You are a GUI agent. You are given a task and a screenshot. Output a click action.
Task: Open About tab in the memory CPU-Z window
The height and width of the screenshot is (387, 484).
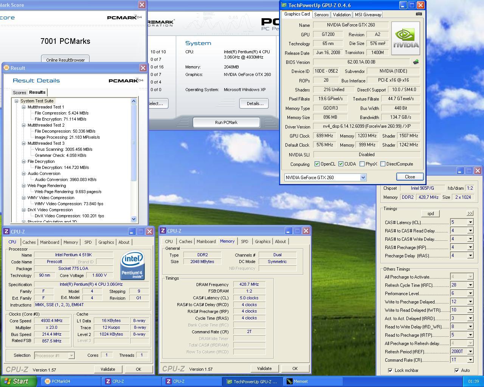(280, 241)
